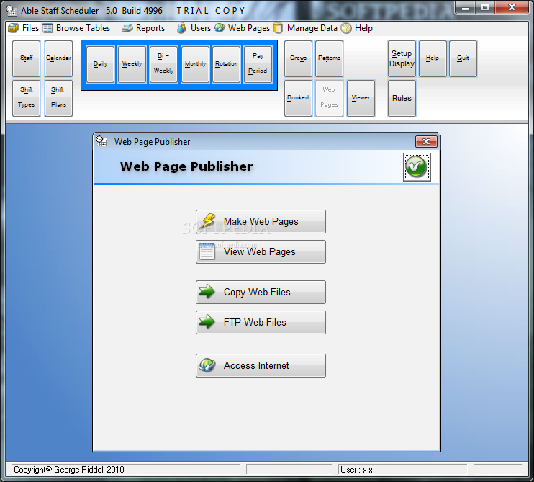Click the green checkmark OK icon
Screen dimensions: 534x482
click(417, 167)
